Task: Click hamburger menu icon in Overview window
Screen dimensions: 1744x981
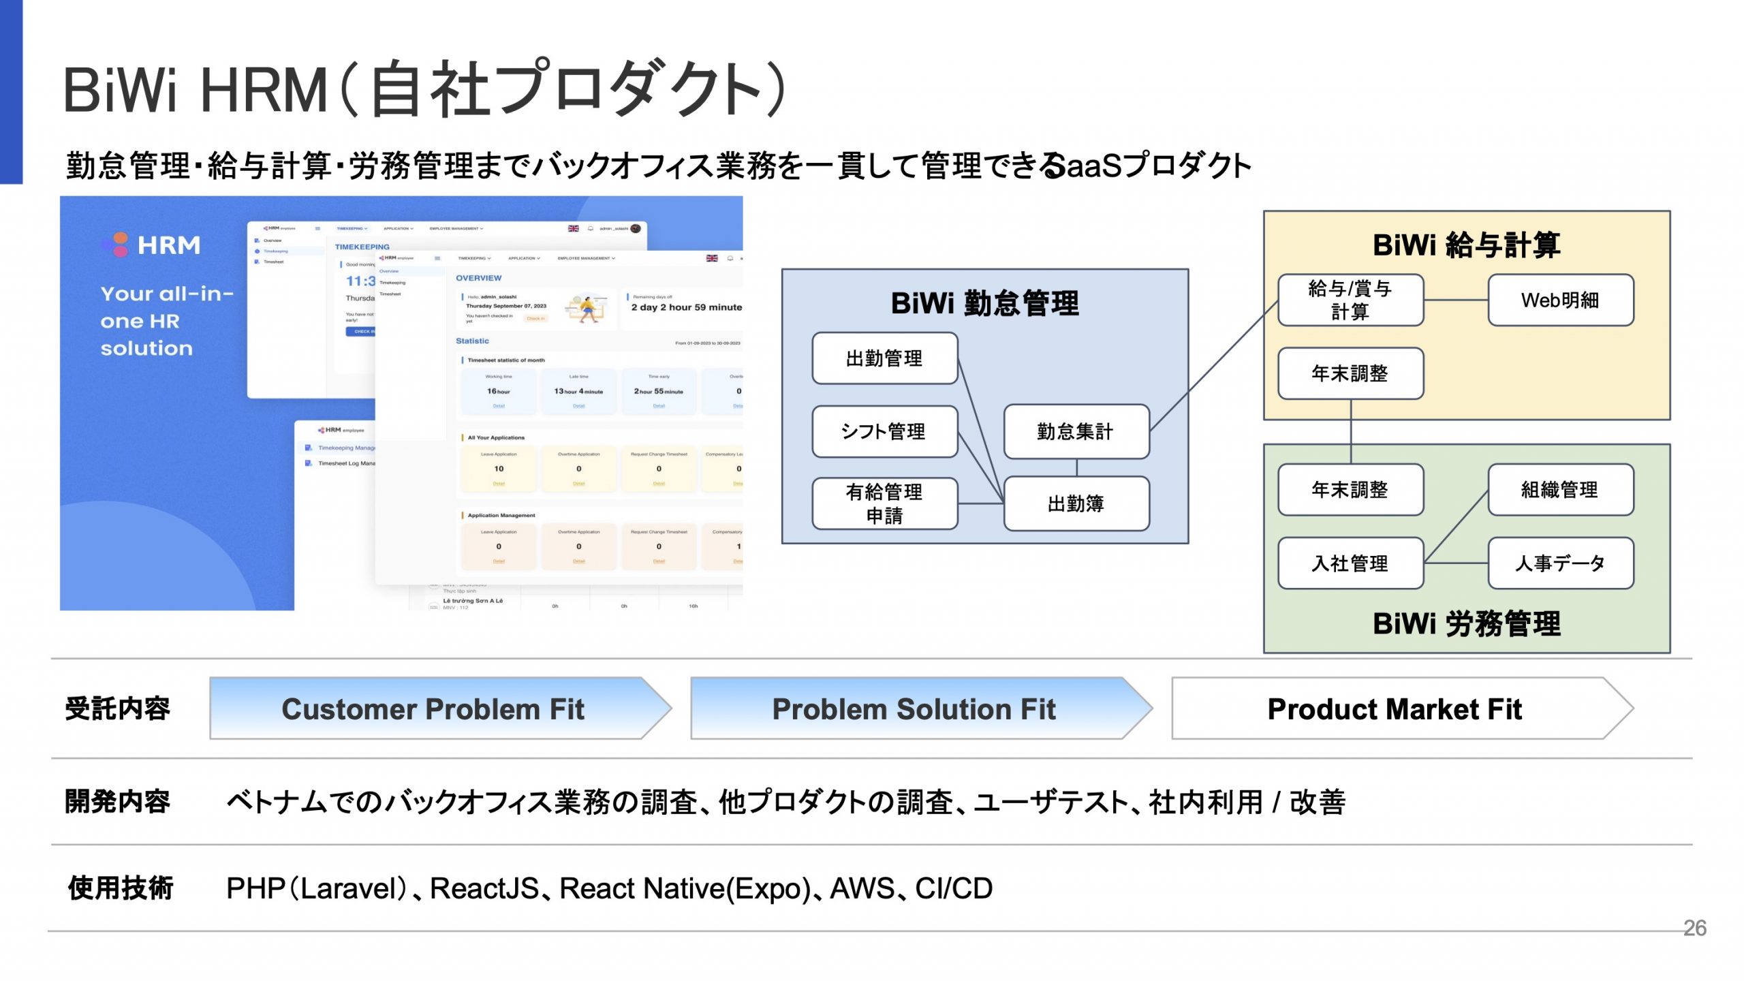Action: (x=437, y=258)
